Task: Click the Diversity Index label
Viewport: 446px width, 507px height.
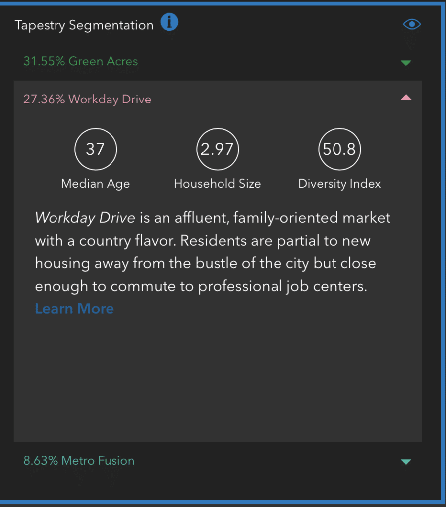Action: (x=339, y=184)
